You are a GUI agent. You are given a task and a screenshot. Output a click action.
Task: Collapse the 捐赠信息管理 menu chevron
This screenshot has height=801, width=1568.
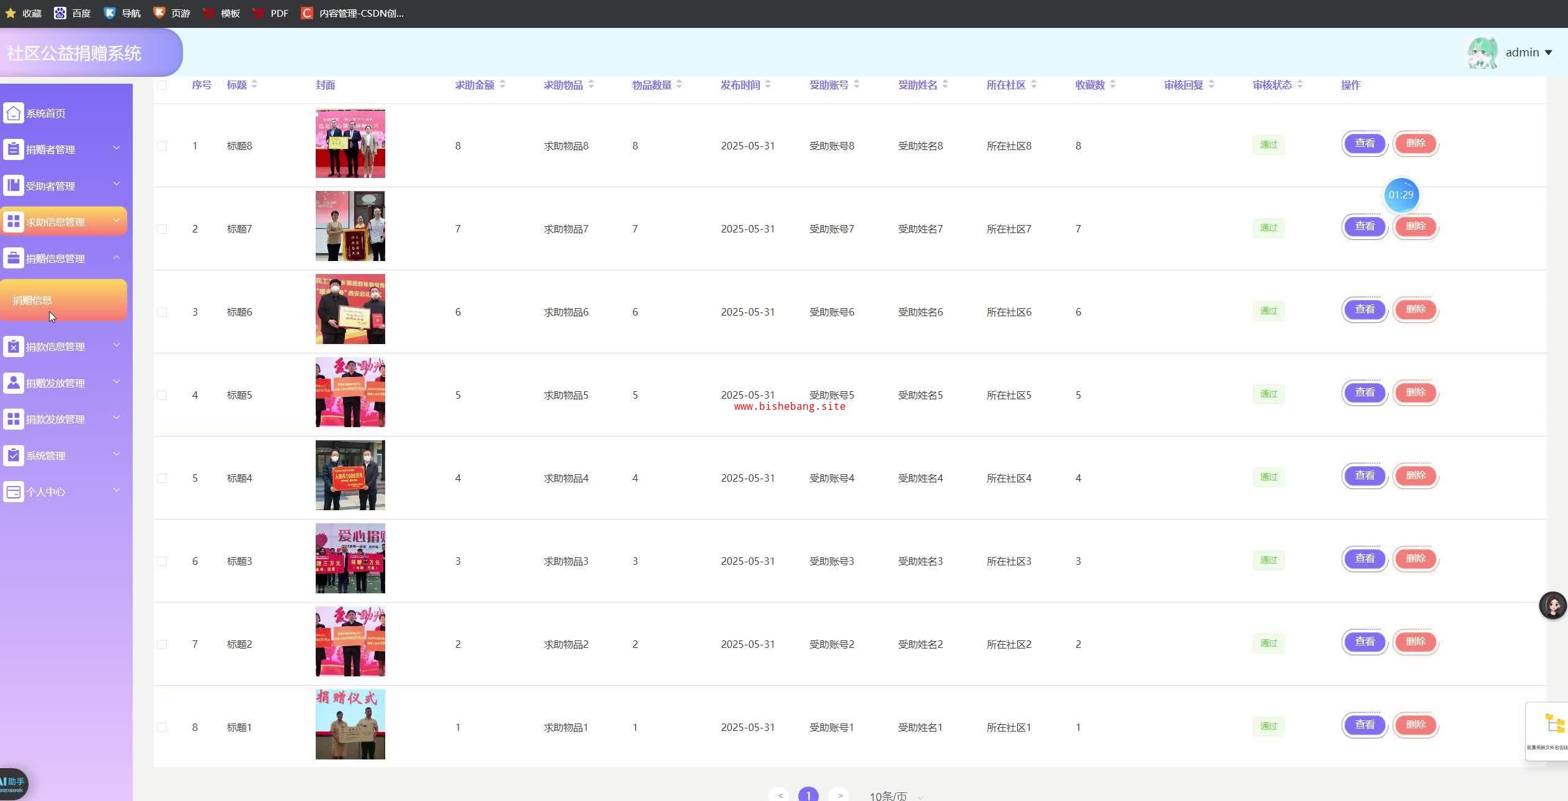117,257
